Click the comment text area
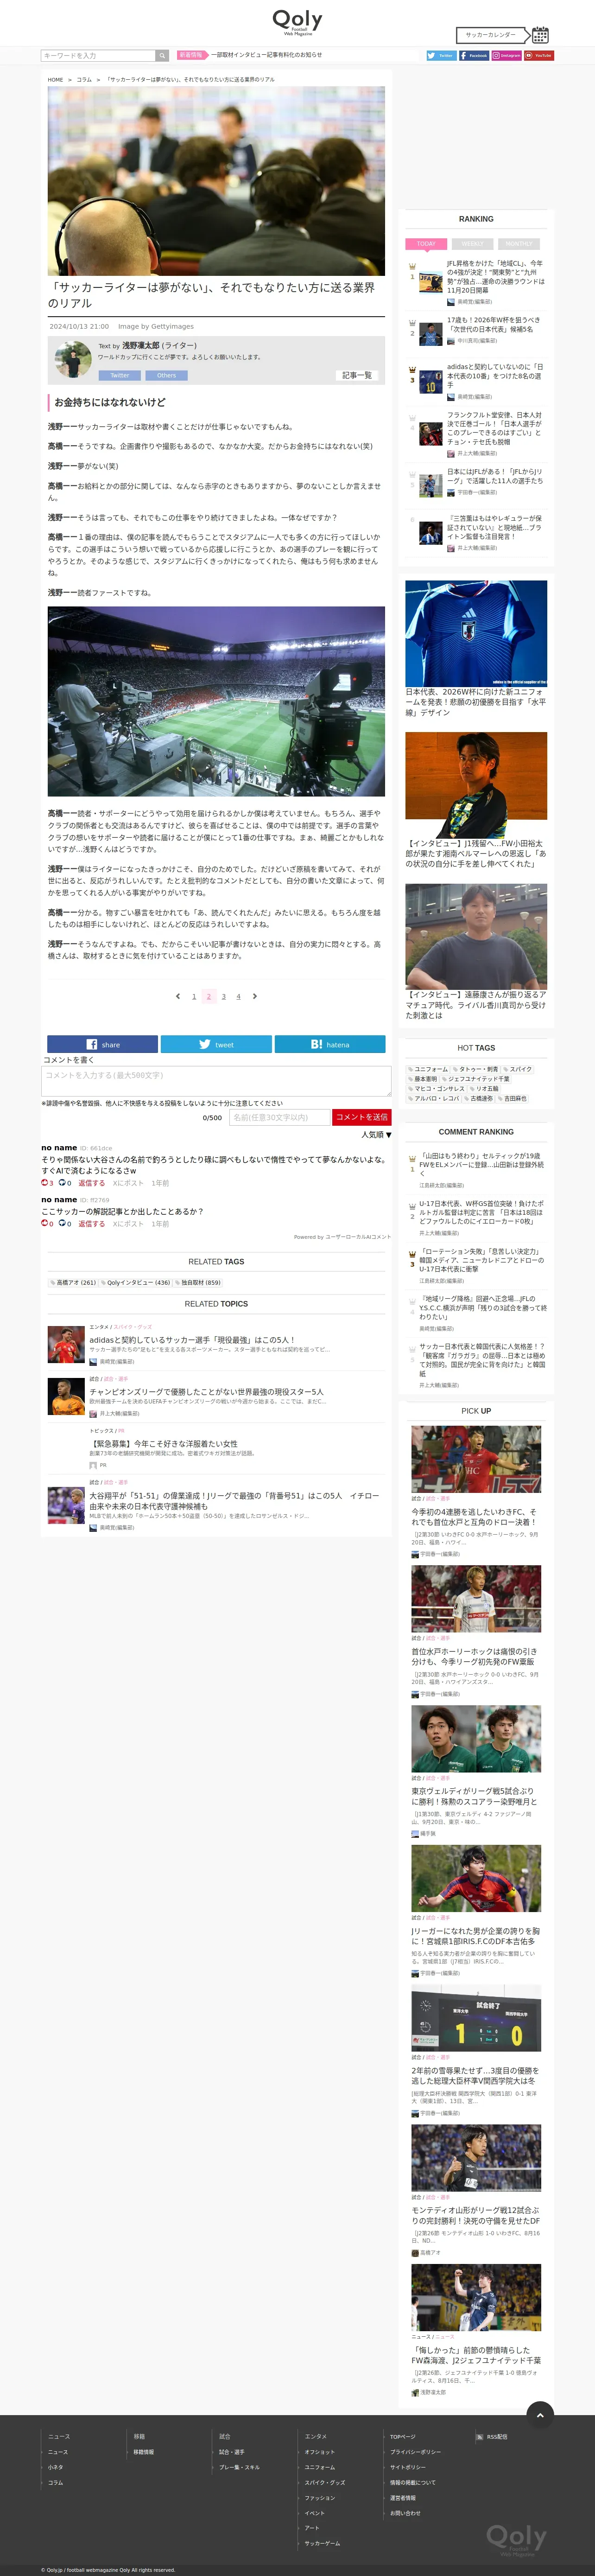Image resolution: width=595 pixels, height=2576 pixels. pos(216,1081)
